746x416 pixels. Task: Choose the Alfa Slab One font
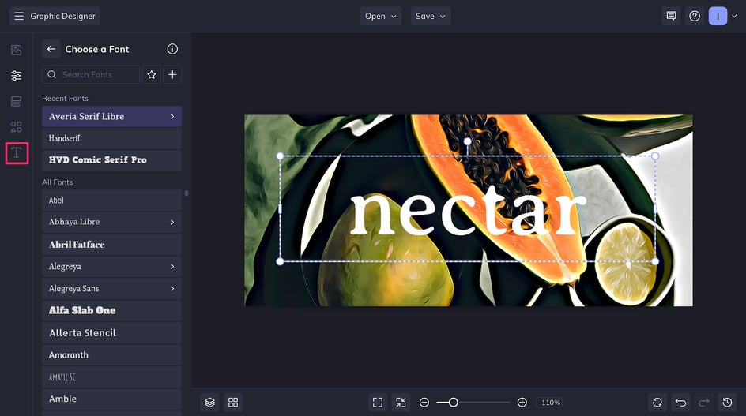click(x=111, y=310)
